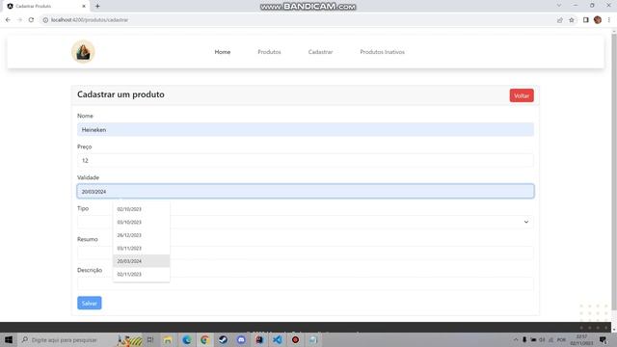
Task: Bookmark this page with the star icon
Action: pos(572,19)
